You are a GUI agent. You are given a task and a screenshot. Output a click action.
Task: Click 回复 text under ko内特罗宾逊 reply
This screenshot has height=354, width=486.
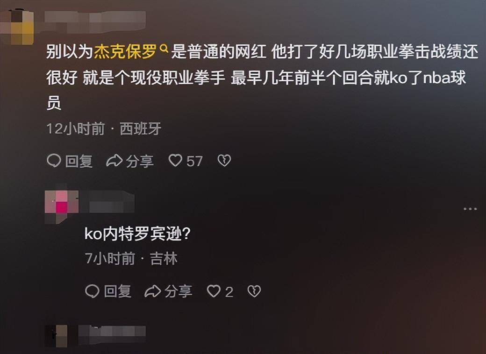[117, 292]
